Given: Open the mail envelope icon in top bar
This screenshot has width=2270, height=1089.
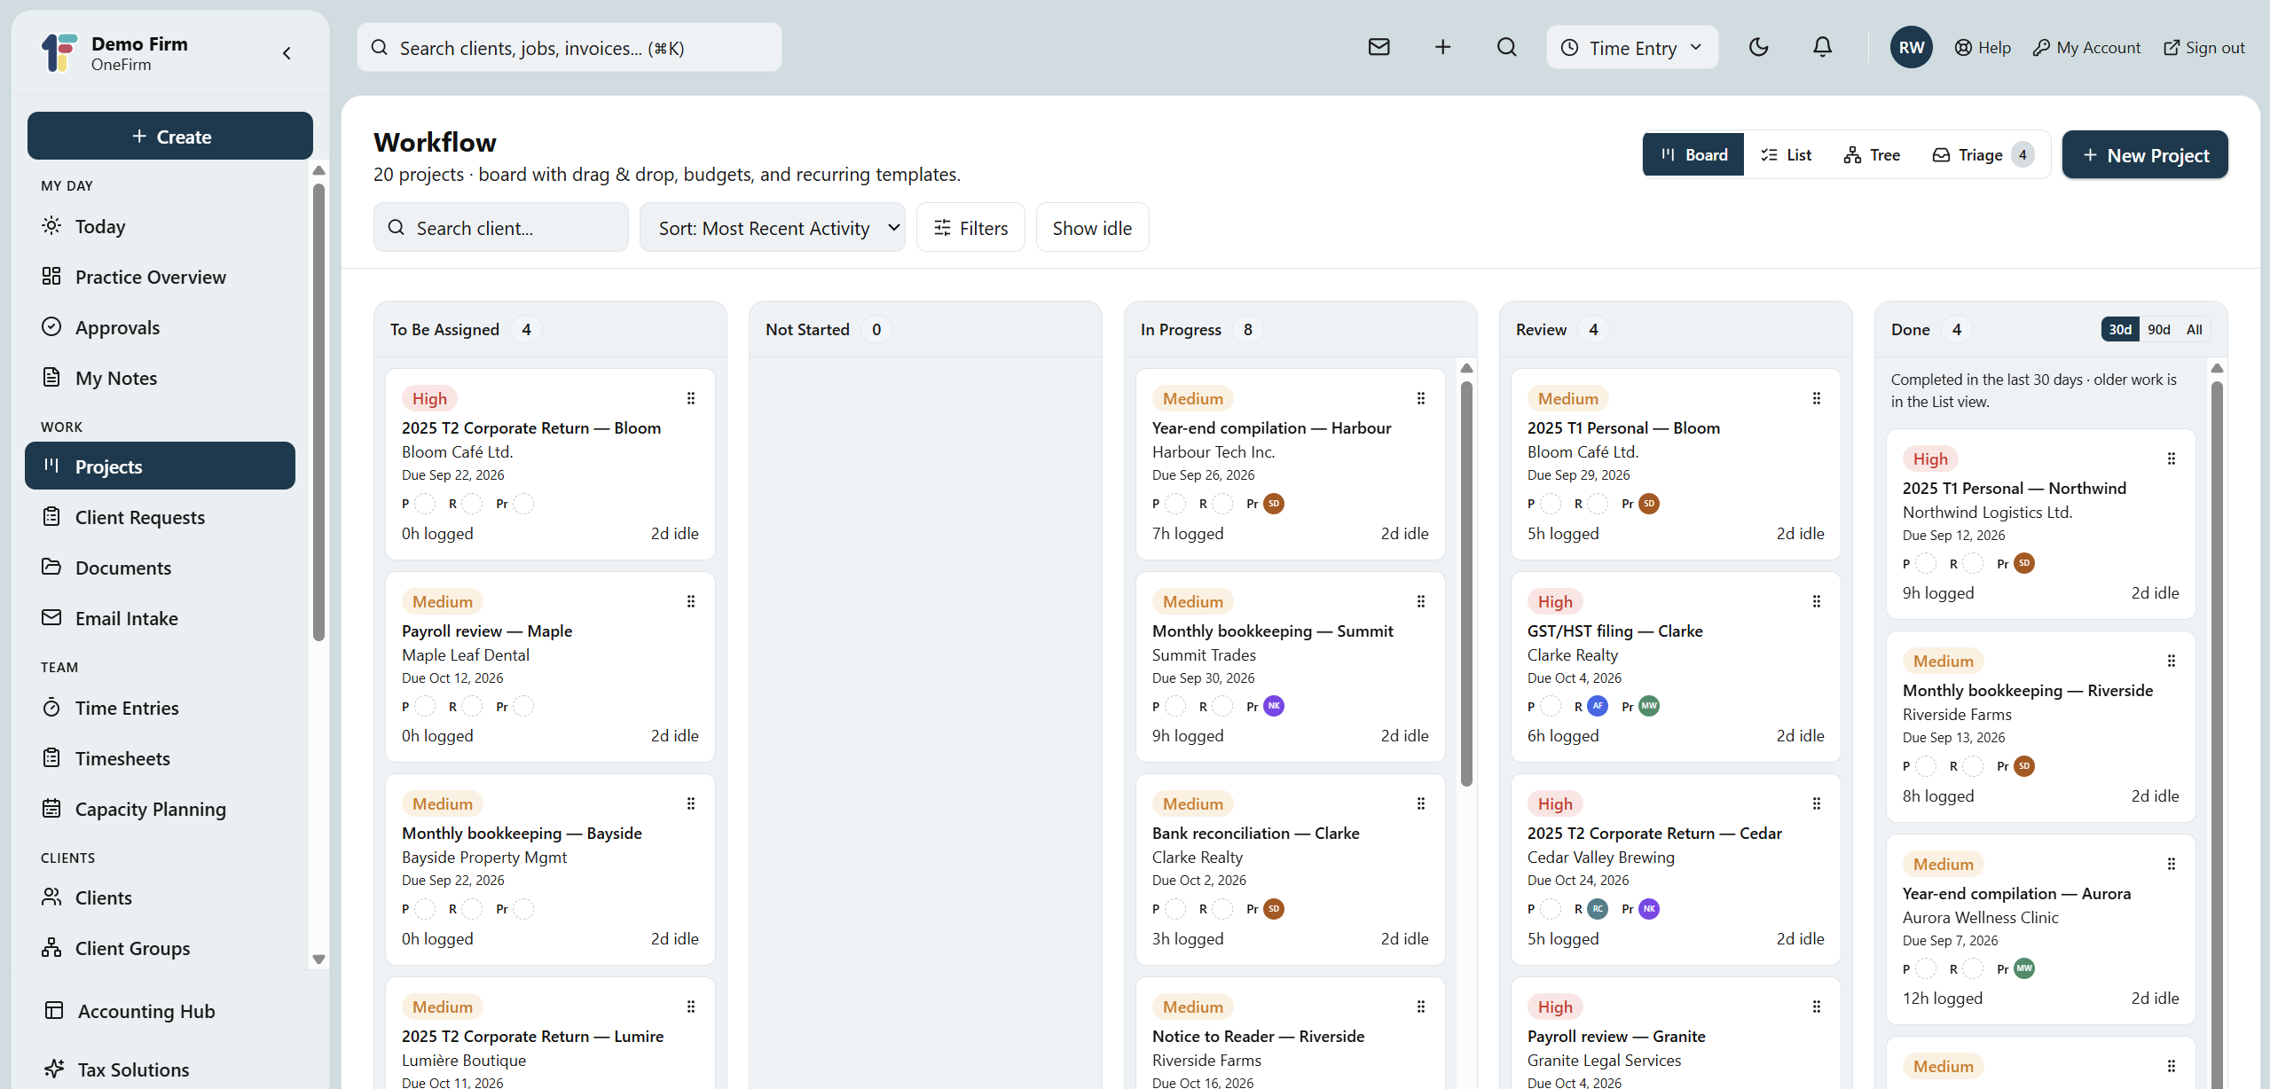Looking at the screenshot, I should 1378,47.
